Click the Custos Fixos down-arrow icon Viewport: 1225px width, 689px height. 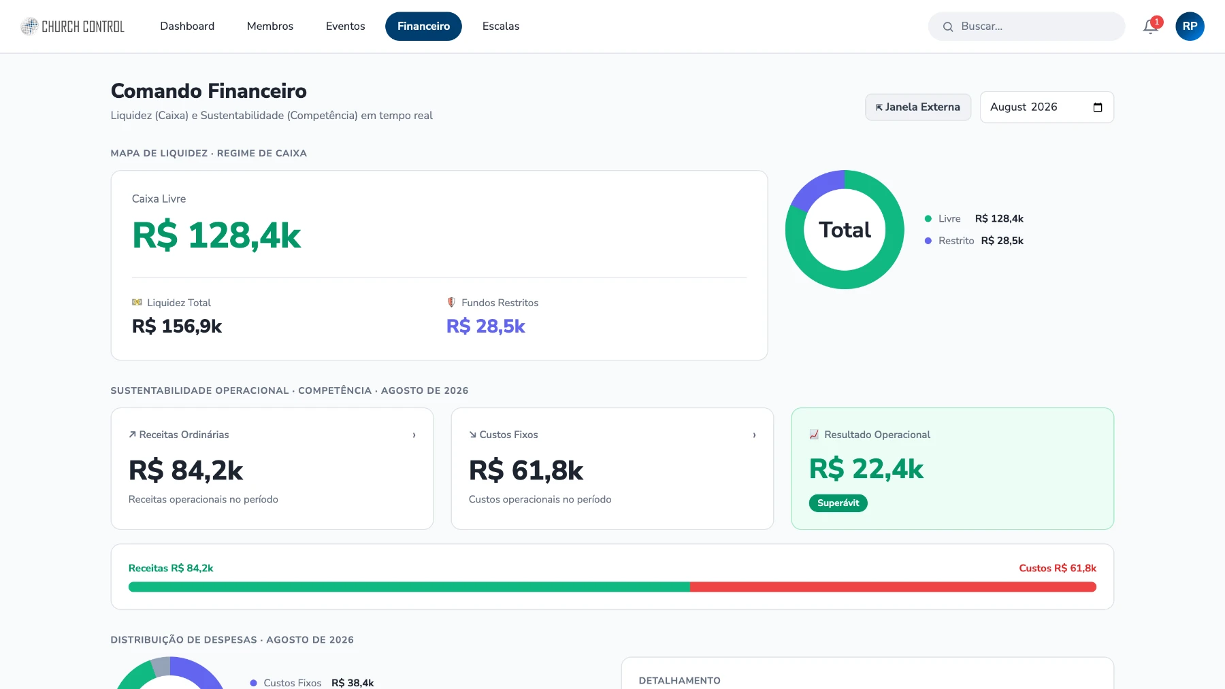click(472, 435)
